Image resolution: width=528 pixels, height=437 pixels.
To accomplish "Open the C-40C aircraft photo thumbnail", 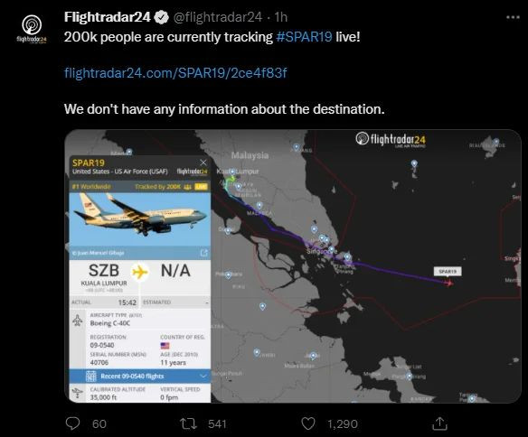I will 140,219.
